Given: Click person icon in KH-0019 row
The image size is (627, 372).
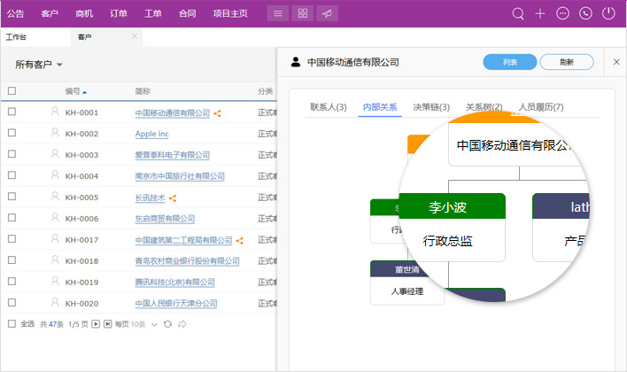Looking at the screenshot, I should [55, 281].
